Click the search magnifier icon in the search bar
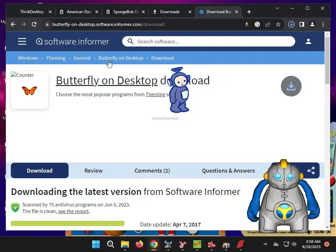Screen dimensions: 336x252 (130, 41)
